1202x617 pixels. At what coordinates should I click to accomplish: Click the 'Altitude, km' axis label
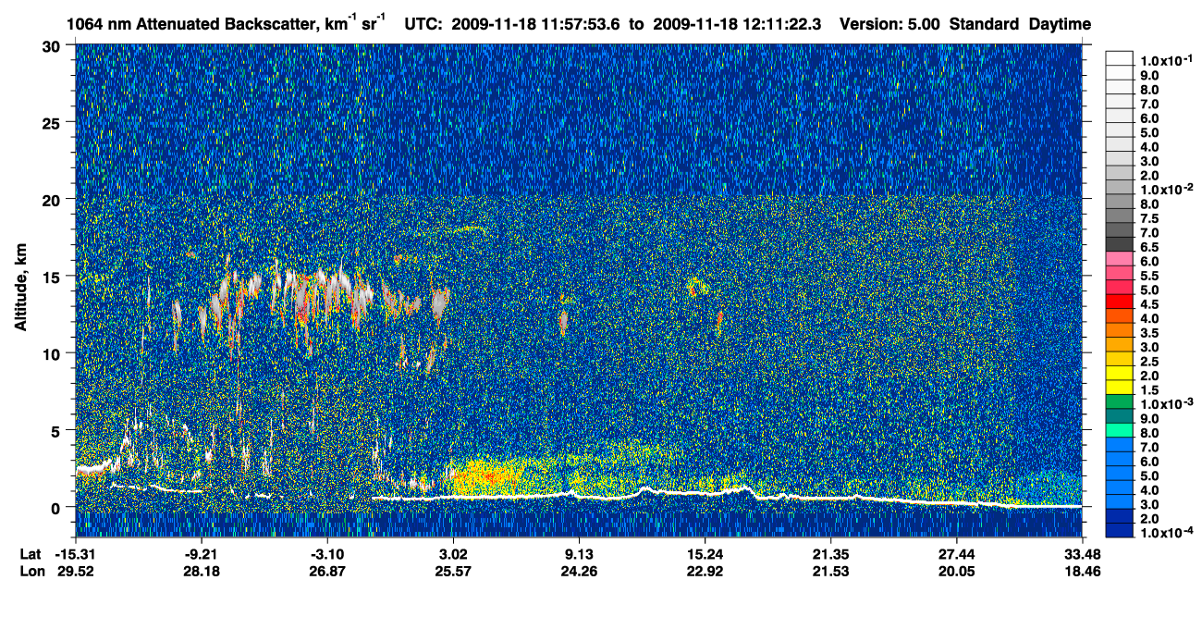pos(21,287)
